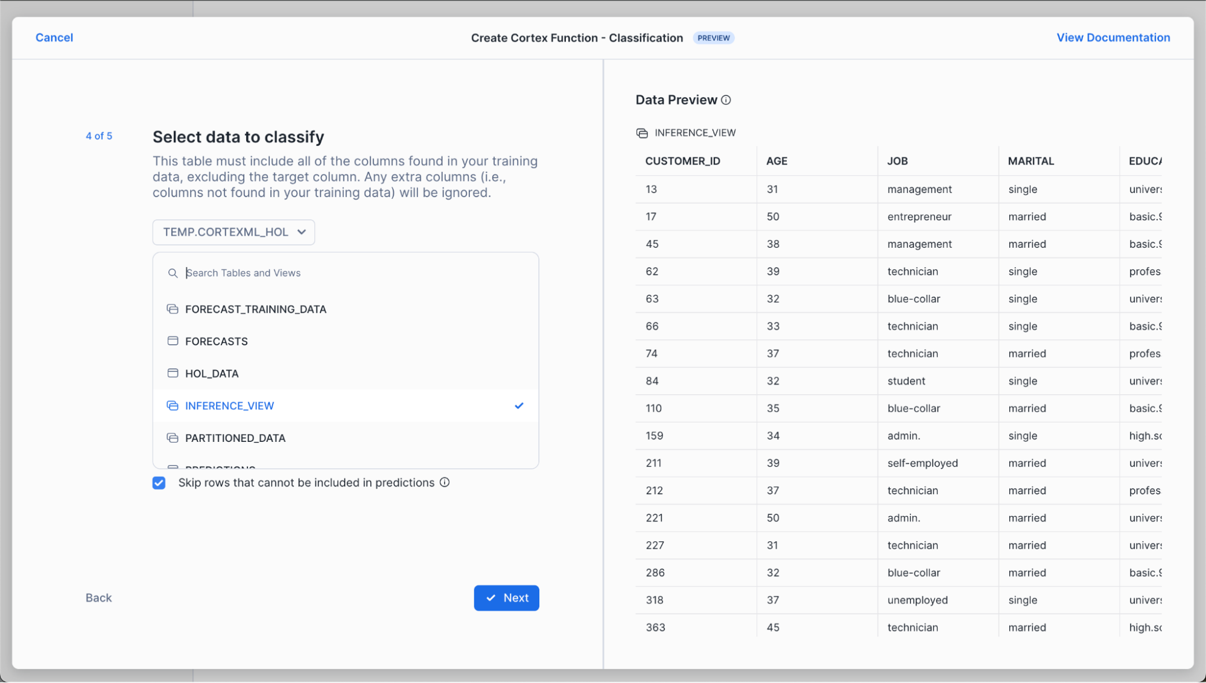Screen dimensions: 1206x683
Task: Cancel the Cortex function creation
Action: coord(54,37)
